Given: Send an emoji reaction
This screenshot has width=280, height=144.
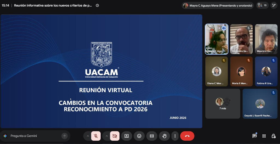Looking at the screenshot, I should (139, 136).
